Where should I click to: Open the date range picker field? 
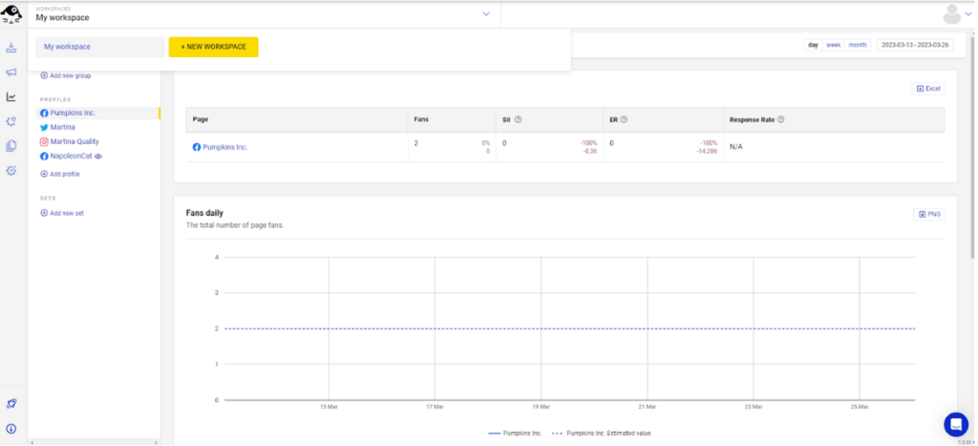point(915,45)
